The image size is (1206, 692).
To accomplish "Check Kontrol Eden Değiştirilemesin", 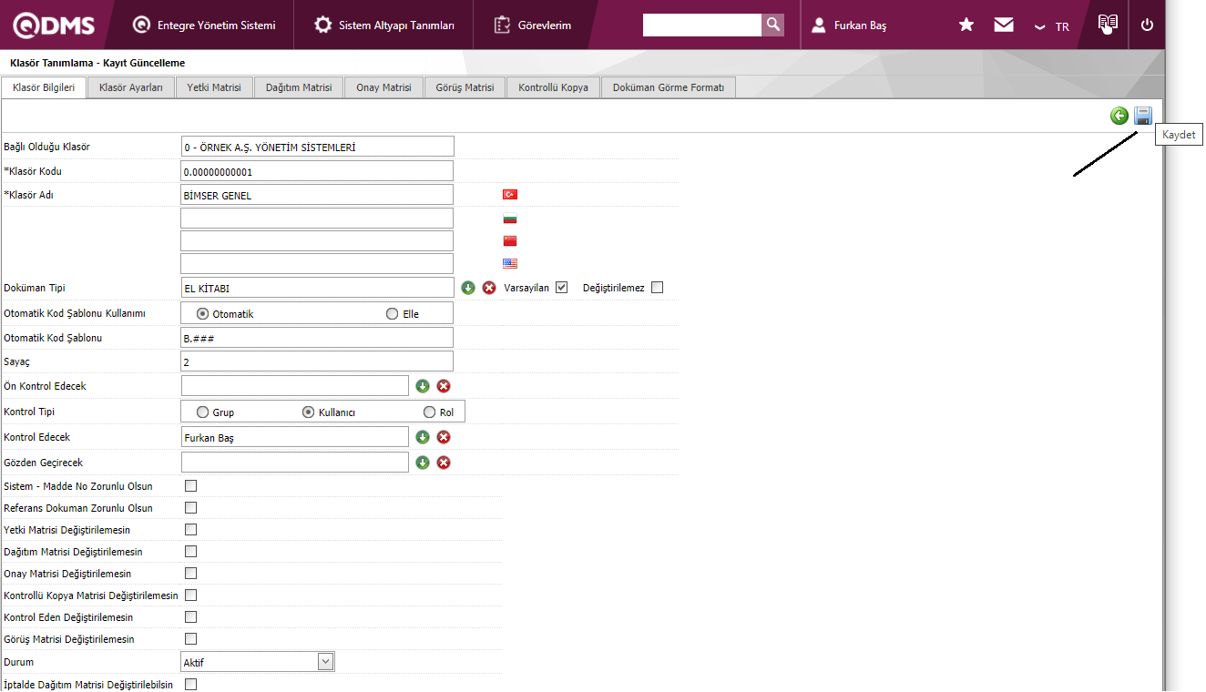I will (191, 617).
